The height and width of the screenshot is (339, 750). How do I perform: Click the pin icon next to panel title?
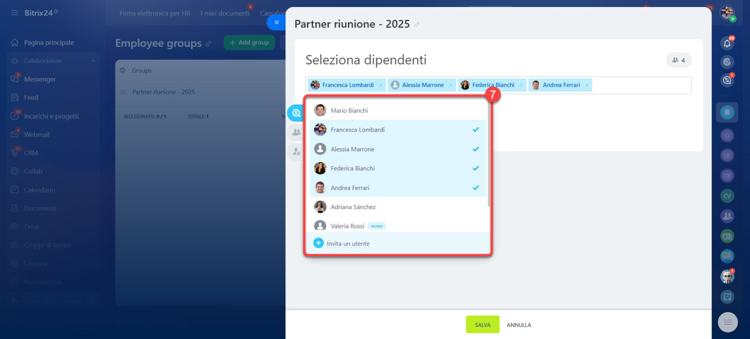[x=417, y=25]
